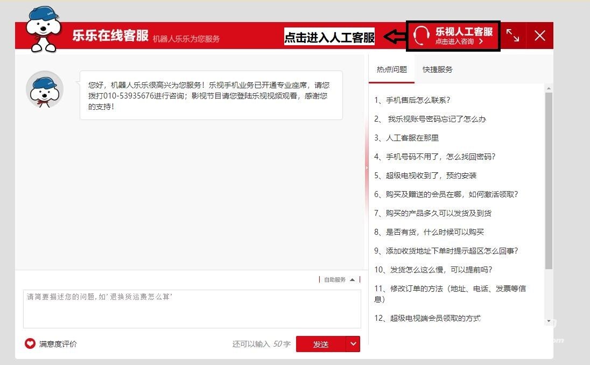Screen dimensions: 590x365
Task: Click the 机器人乐乐为您服务 subtitle text
Action: (186, 38)
